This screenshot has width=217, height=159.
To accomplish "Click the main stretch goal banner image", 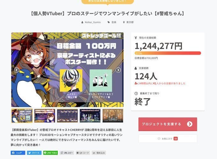I will 67,70.
